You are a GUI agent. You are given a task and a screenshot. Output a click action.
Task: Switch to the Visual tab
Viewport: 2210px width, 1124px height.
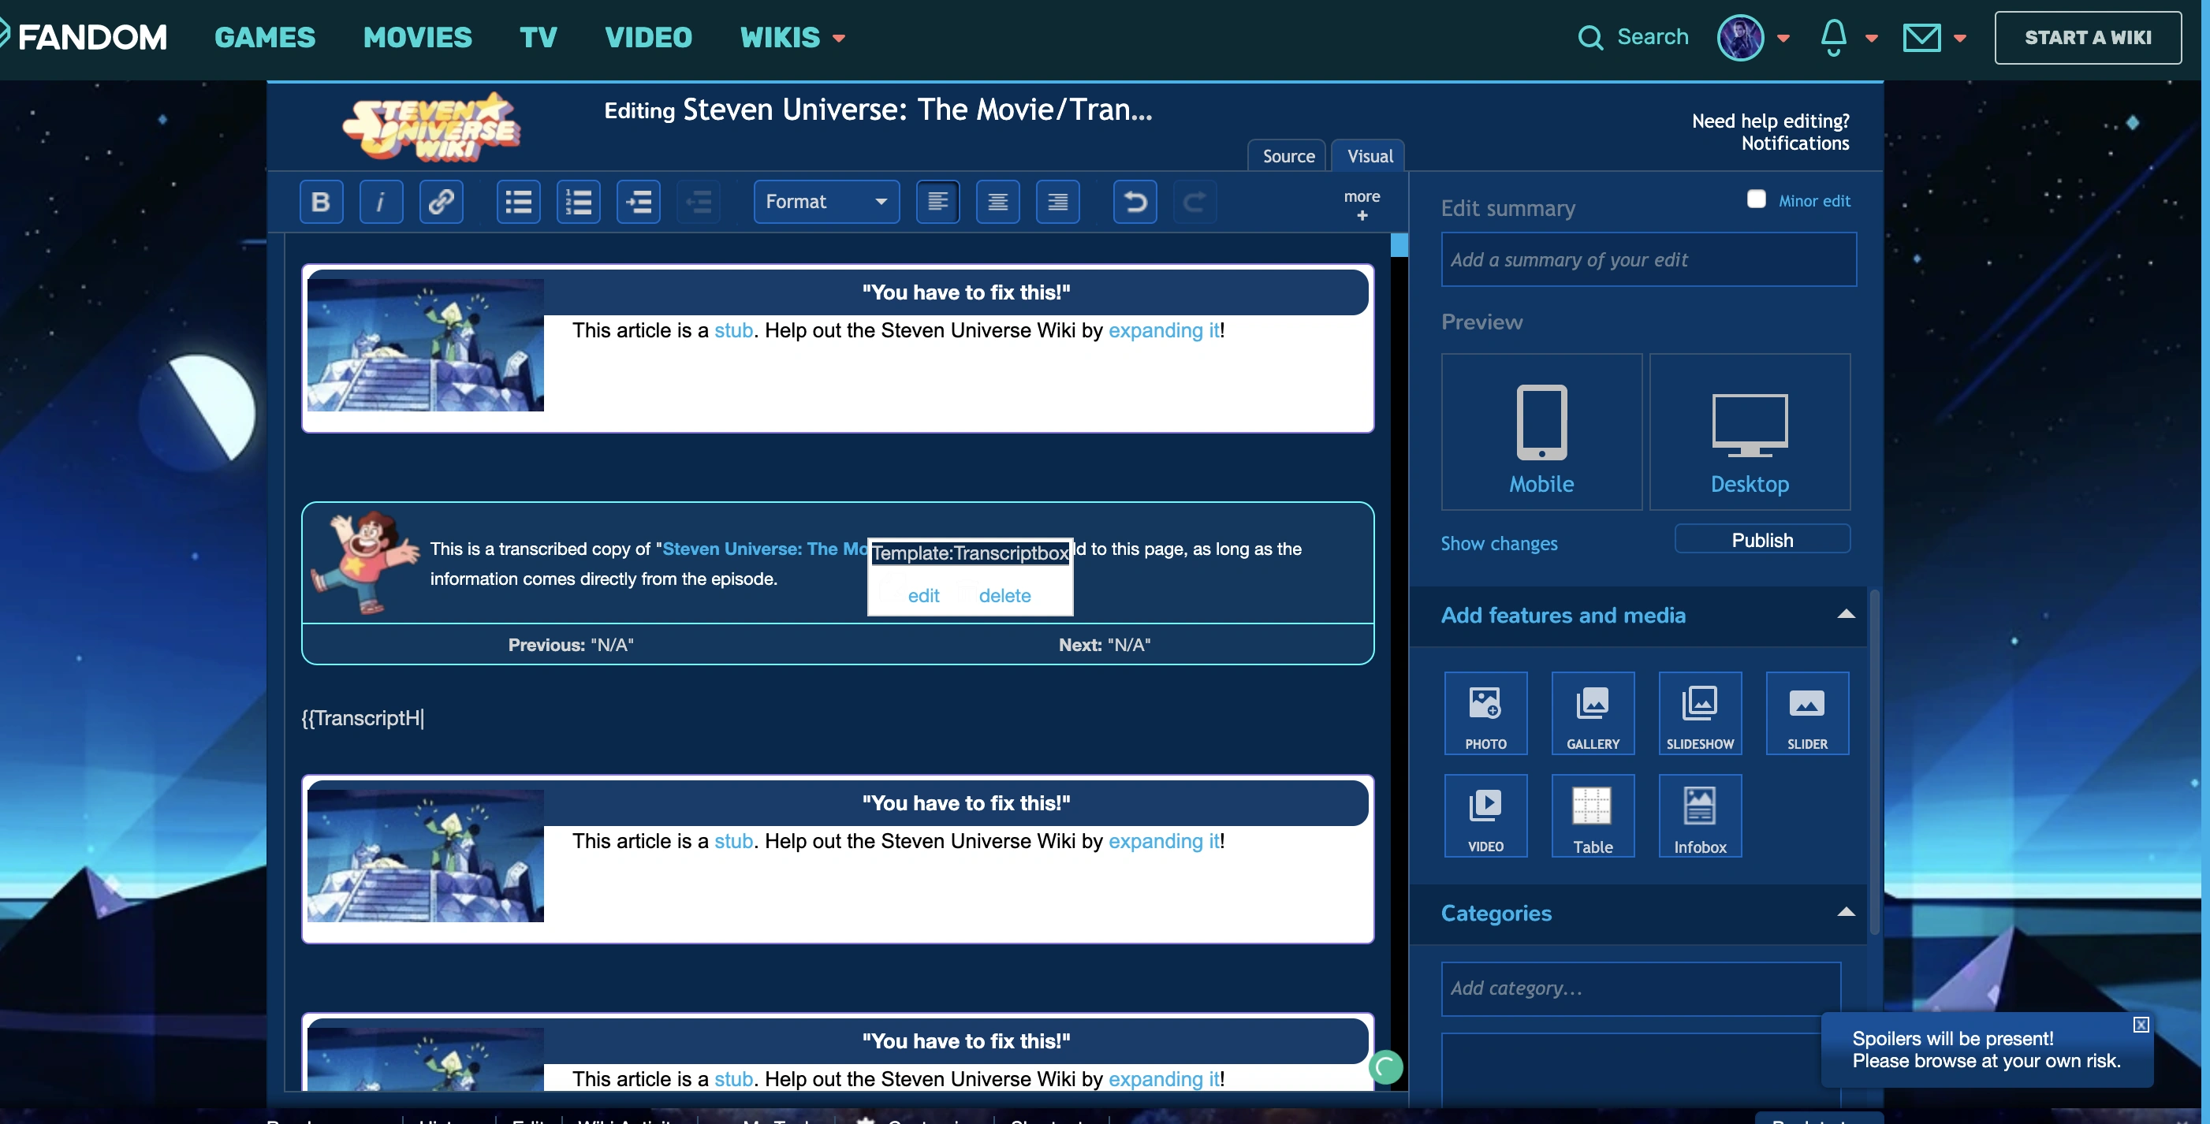coord(1370,156)
